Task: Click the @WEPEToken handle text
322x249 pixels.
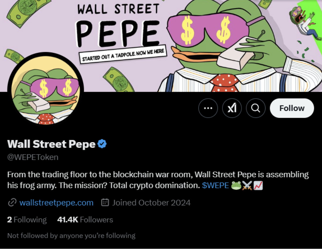Action: pos(33,157)
